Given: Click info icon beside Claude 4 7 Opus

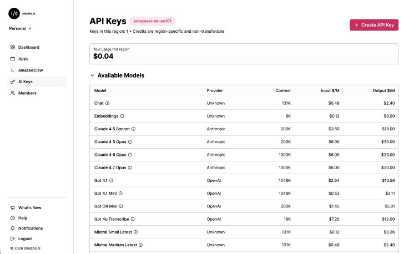Looking at the screenshot, I should pos(130,167).
